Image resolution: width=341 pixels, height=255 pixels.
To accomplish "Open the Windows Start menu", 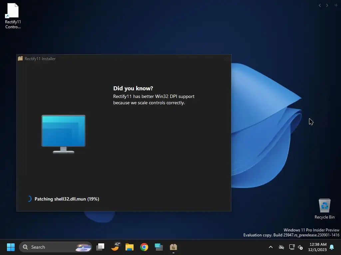I will coord(11,247).
